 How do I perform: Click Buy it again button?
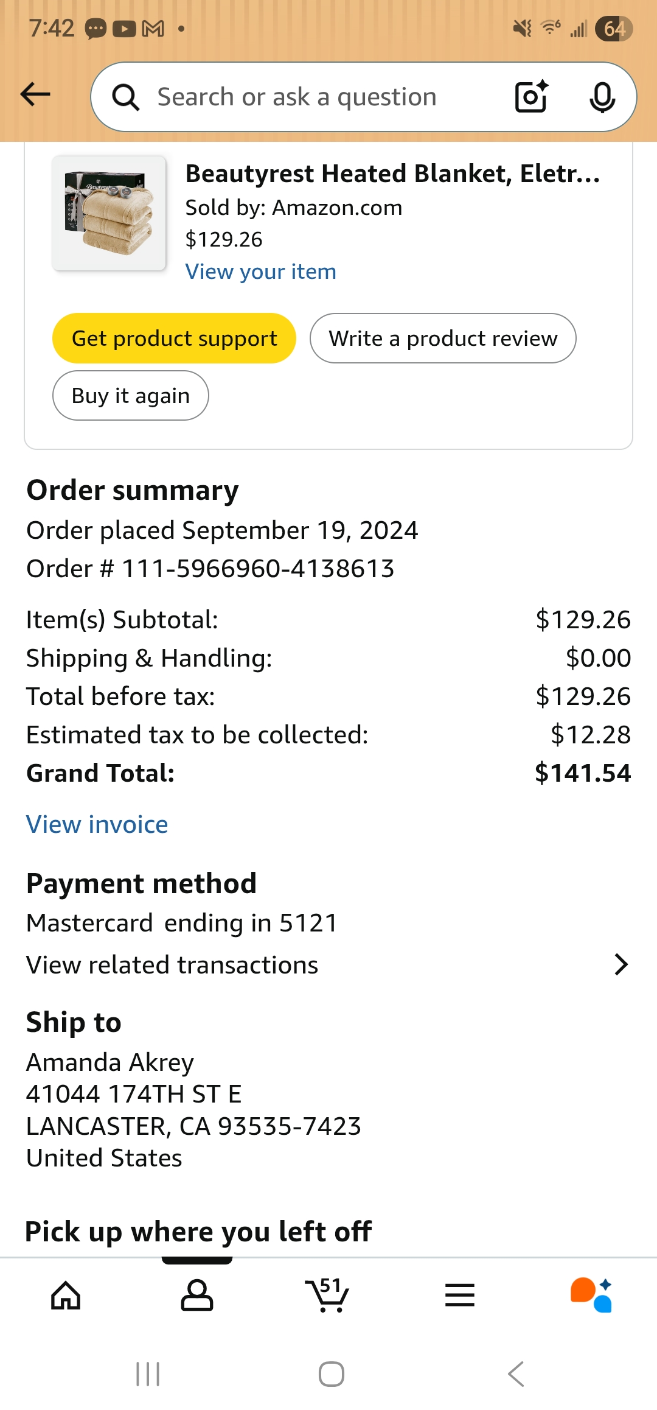click(x=131, y=395)
